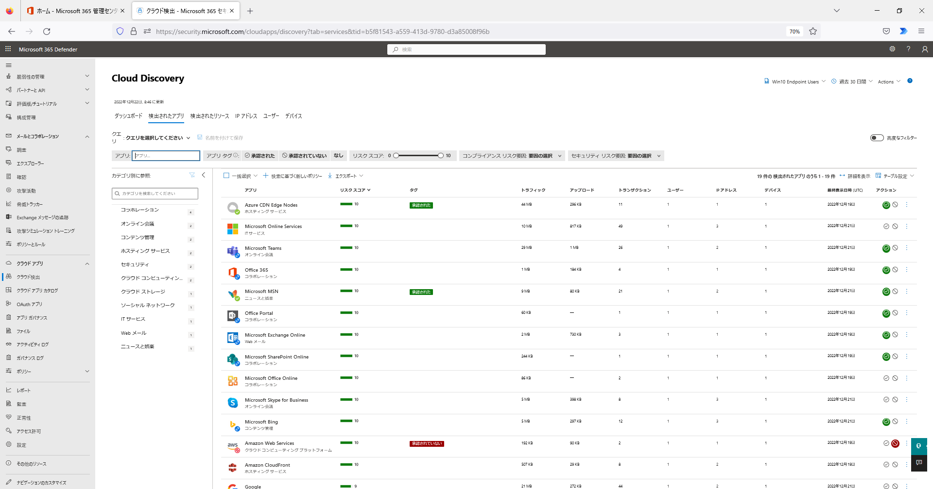The width and height of the screenshot is (933, 489).
Task: Switch to the IP アドレス tab
Action: pyautogui.click(x=246, y=116)
